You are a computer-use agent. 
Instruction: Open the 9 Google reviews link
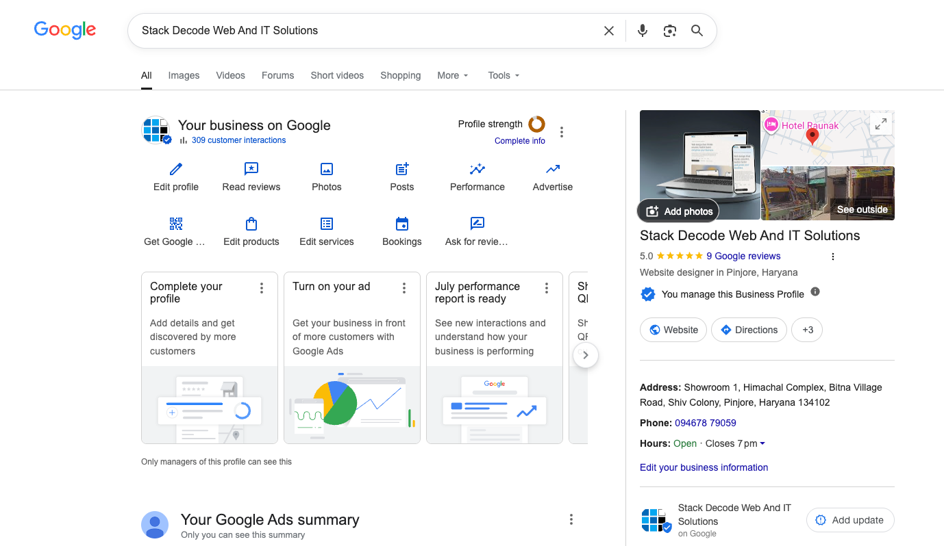743,256
